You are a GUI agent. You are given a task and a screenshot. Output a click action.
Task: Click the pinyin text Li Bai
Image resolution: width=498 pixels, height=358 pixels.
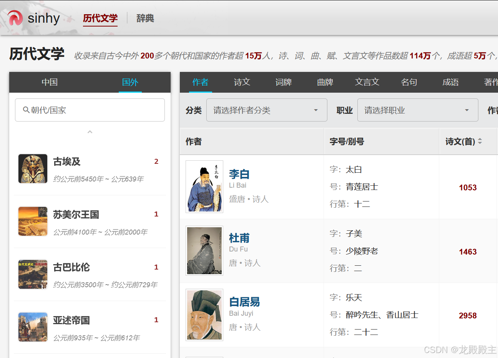237,185
